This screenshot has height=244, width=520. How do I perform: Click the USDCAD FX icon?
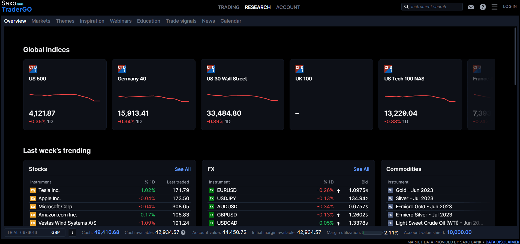[x=212, y=223]
